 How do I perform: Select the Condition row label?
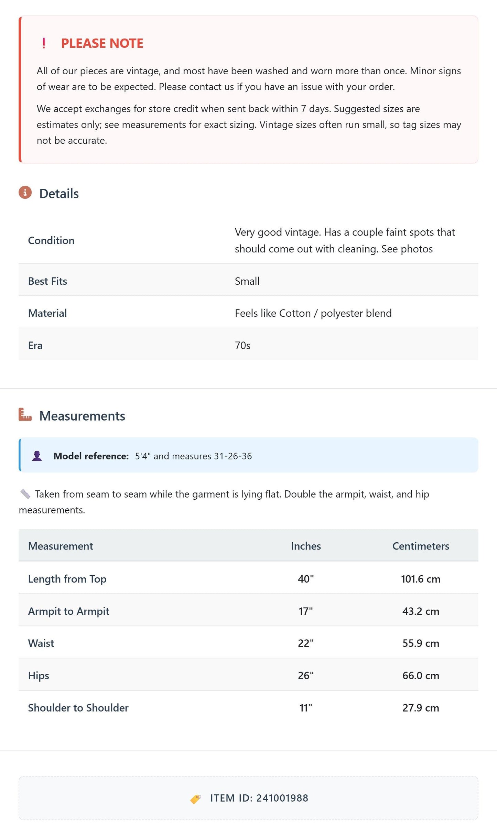pyautogui.click(x=51, y=240)
